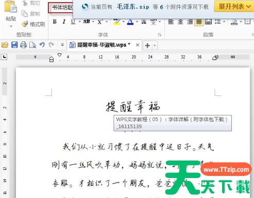
Task: Save the document with the floppy icon
Action: click(x=14, y=45)
